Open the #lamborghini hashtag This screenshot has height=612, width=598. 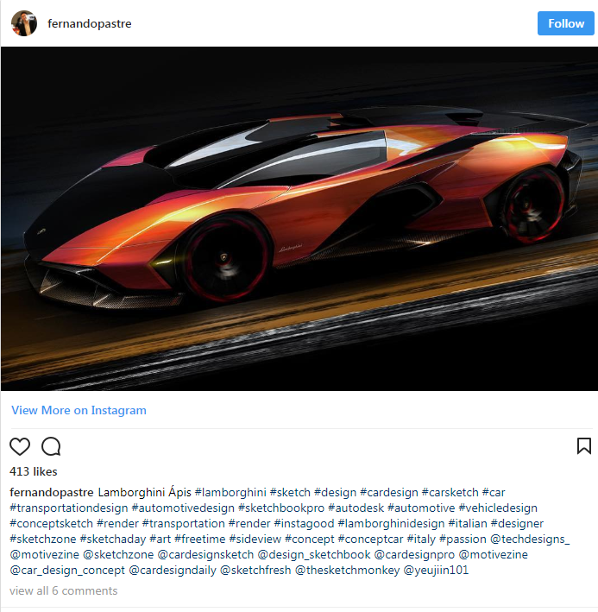pyautogui.click(x=230, y=492)
